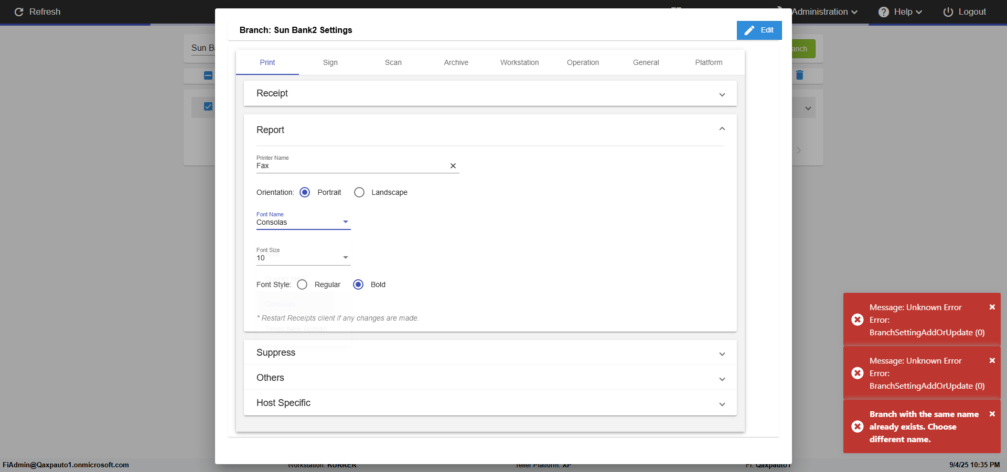Screen dimensions: 1007x472
Task: Open the Archive tab
Action: (456, 63)
